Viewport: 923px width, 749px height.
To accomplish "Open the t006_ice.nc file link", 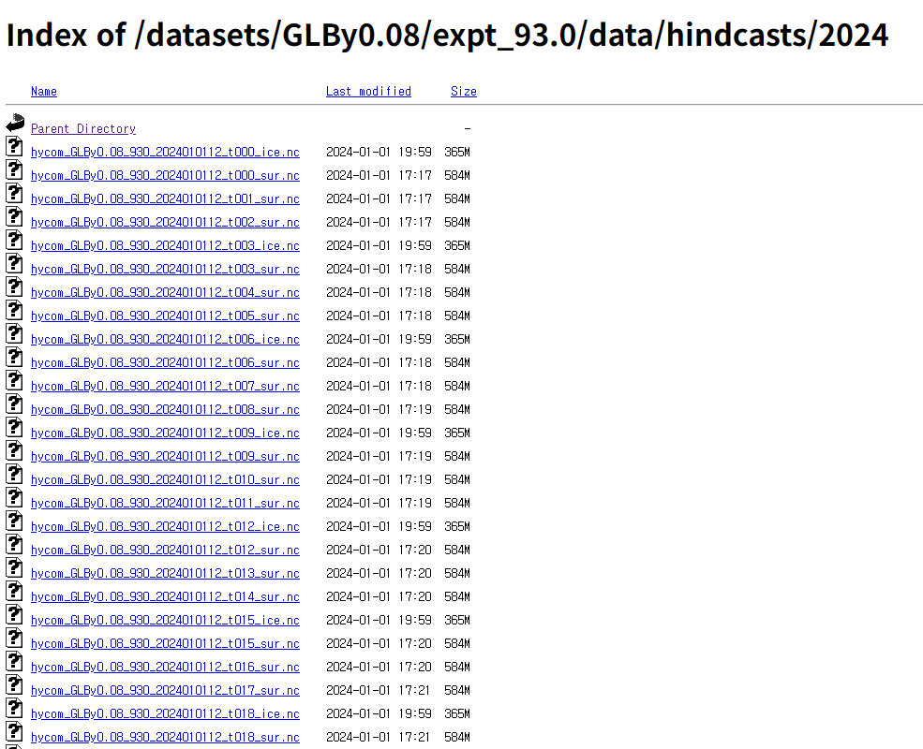I will pyautogui.click(x=165, y=339).
